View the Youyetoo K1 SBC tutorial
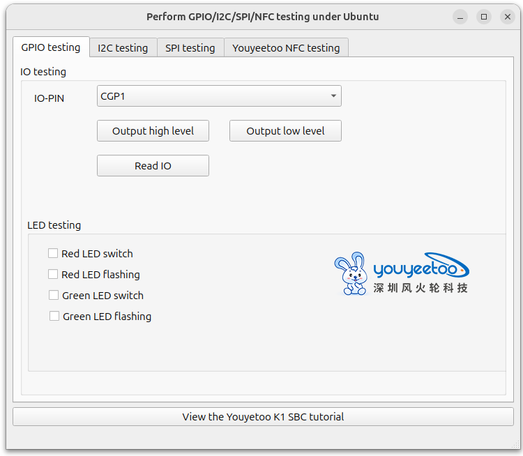 [263, 417]
